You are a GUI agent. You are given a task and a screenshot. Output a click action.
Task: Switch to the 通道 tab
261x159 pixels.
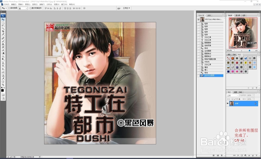click(x=235, y=92)
